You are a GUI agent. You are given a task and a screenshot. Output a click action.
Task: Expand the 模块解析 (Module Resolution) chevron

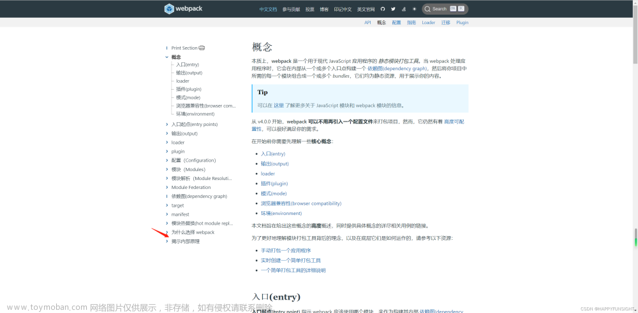coord(167,178)
